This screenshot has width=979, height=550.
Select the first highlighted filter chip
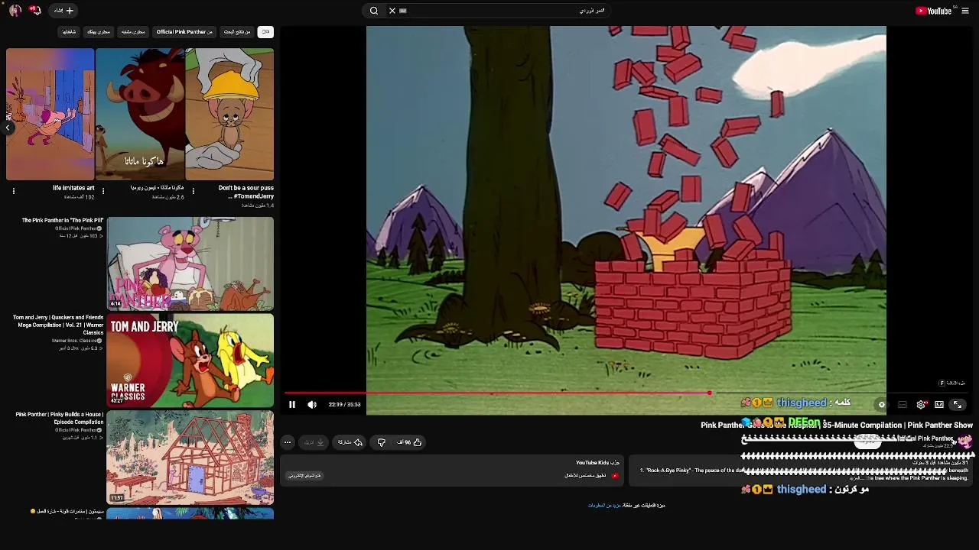(265, 31)
